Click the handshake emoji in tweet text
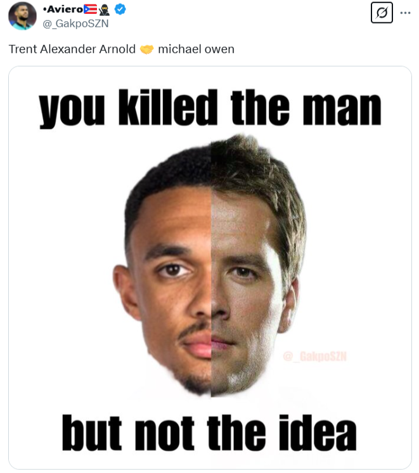Image resolution: width=419 pixels, height=473 pixels. pos(146,49)
